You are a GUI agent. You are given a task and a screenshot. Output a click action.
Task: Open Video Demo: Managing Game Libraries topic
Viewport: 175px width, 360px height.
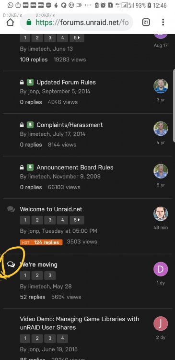(x=80, y=323)
